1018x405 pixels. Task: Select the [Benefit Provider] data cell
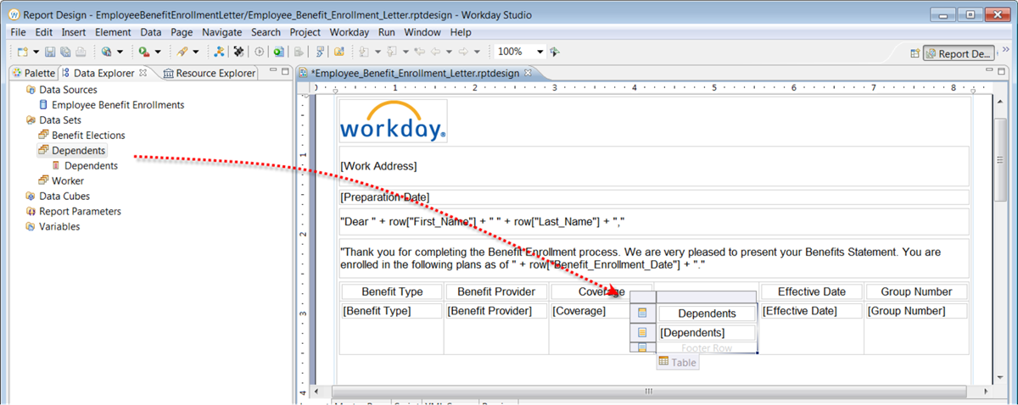(496, 311)
